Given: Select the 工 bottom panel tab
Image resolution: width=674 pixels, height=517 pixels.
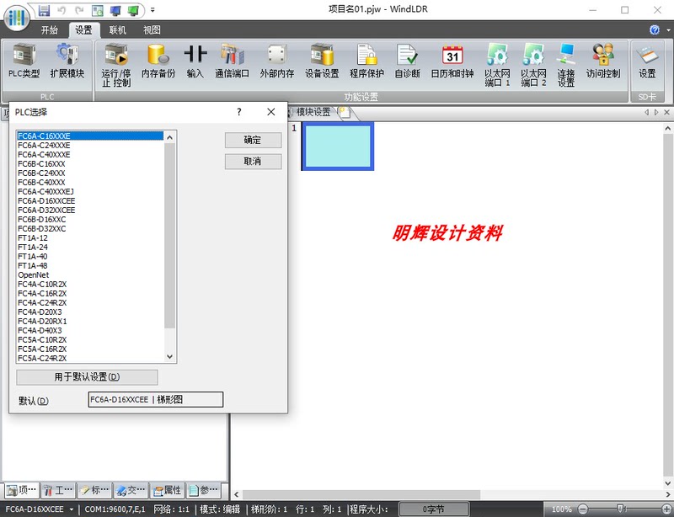Looking at the screenshot, I should click(x=58, y=490).
